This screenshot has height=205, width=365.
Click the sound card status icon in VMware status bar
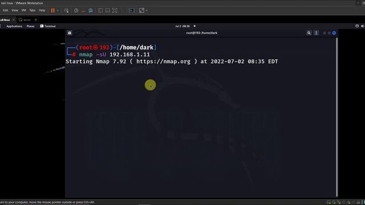pyautogui.click(x=348, y=203)
